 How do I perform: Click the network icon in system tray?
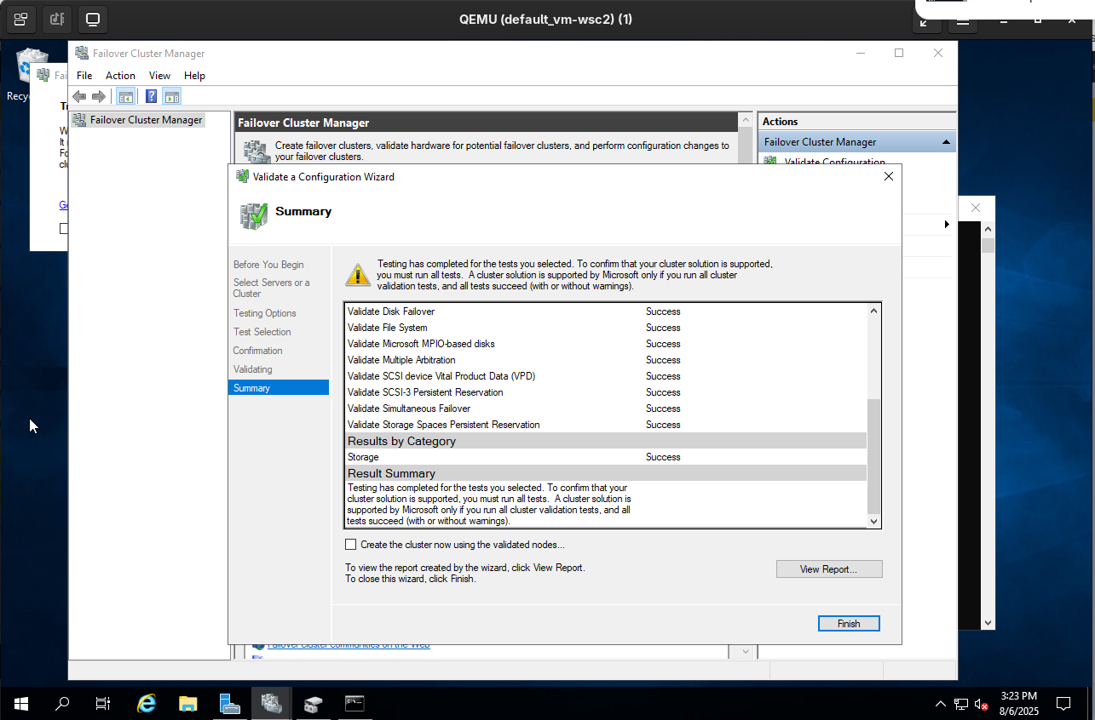pos(961,704)
